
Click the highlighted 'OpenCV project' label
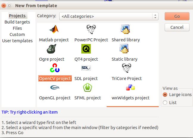[x=55, y=79]
